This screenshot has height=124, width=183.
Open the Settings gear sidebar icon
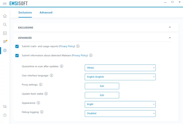click(x=5, y=50)
